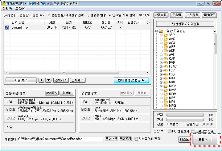Click the 저장폴더 path field
This screenshot has width=222, height=151.
(x=60, y=139)
